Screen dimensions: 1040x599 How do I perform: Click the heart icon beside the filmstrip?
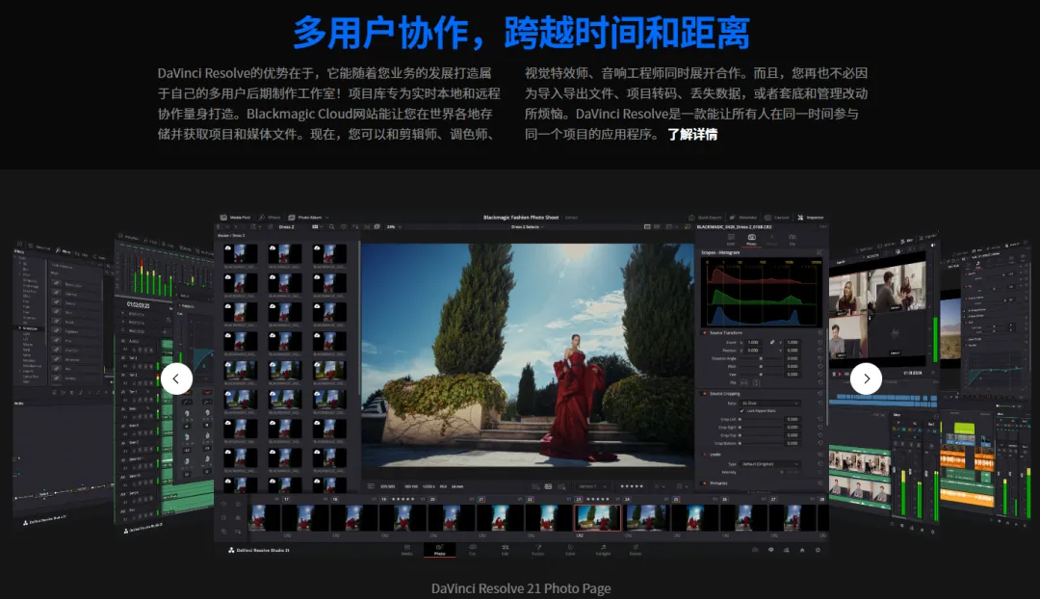tap(223, 504)
